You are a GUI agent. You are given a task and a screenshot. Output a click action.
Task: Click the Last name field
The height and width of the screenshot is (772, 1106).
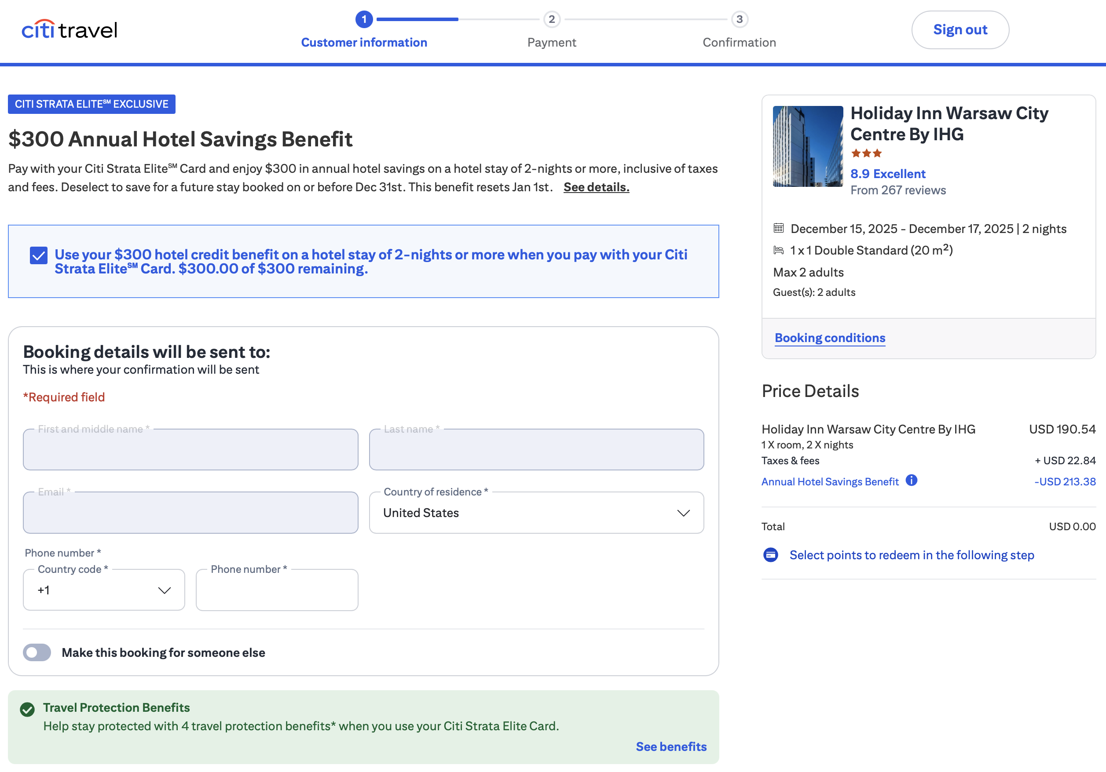pyautogui.click(x=537, y=450)
